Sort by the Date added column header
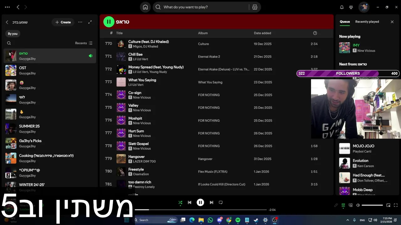401x225 pixels. pyautogui.click(x=262, y=33)
